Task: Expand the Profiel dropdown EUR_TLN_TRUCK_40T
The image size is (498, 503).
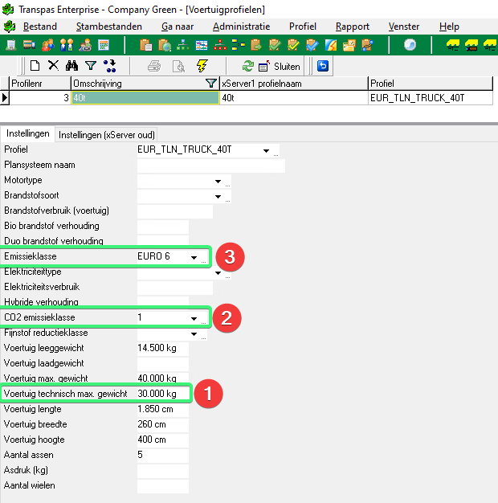Action: (265, 150)
